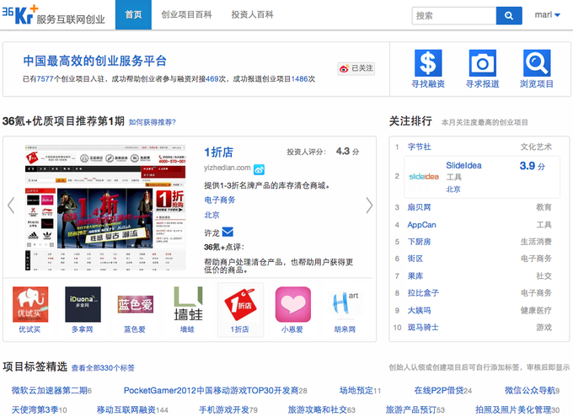Select the 优试买 elephant icon
The height and width of the screenshot is (417, 573).
coord(30,304)
